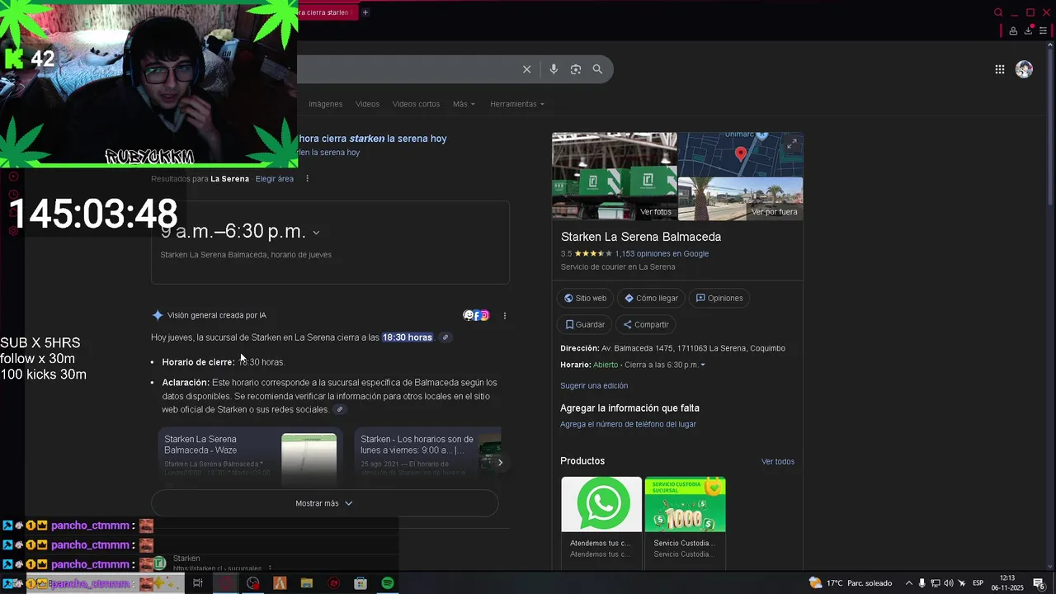Screen dimensions: 1056x594
Task: Open the Herramientas dropdown
Action: [x=517, y=104]
